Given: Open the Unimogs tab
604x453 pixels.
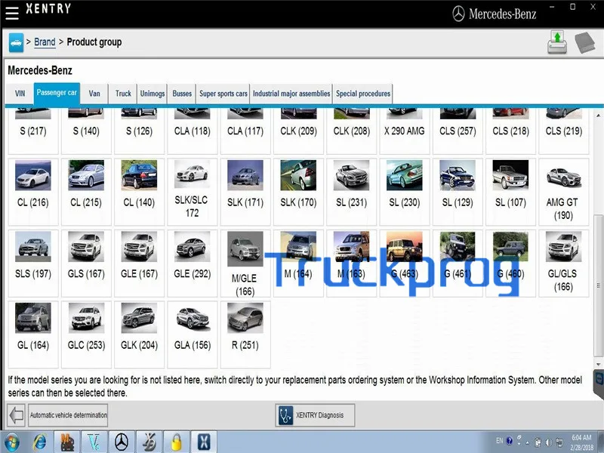Looking at the screenshot, I should coord(153,94).
